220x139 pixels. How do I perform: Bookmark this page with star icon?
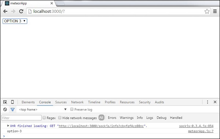(207, 11)
